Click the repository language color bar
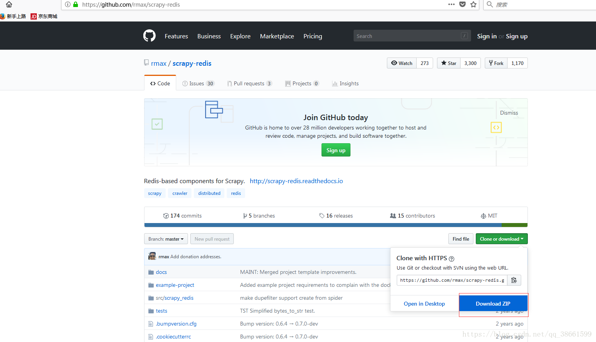The width and height of the screenshot is (596, 342). coord(336,225)
